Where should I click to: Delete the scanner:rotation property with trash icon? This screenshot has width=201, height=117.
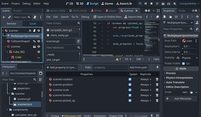coord(157,79)
